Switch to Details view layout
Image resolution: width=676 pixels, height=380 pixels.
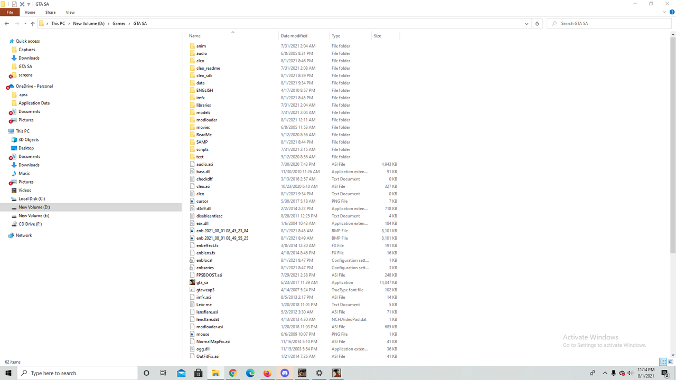pos(662,362)
